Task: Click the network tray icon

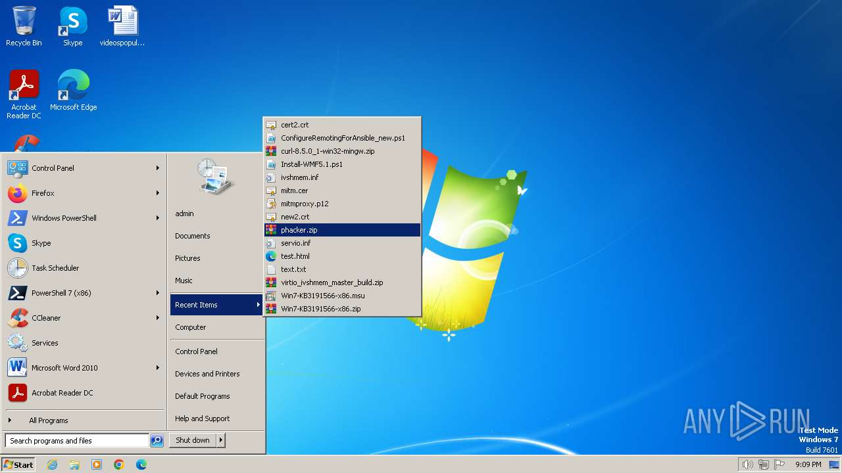Action: tap(764, 464)
